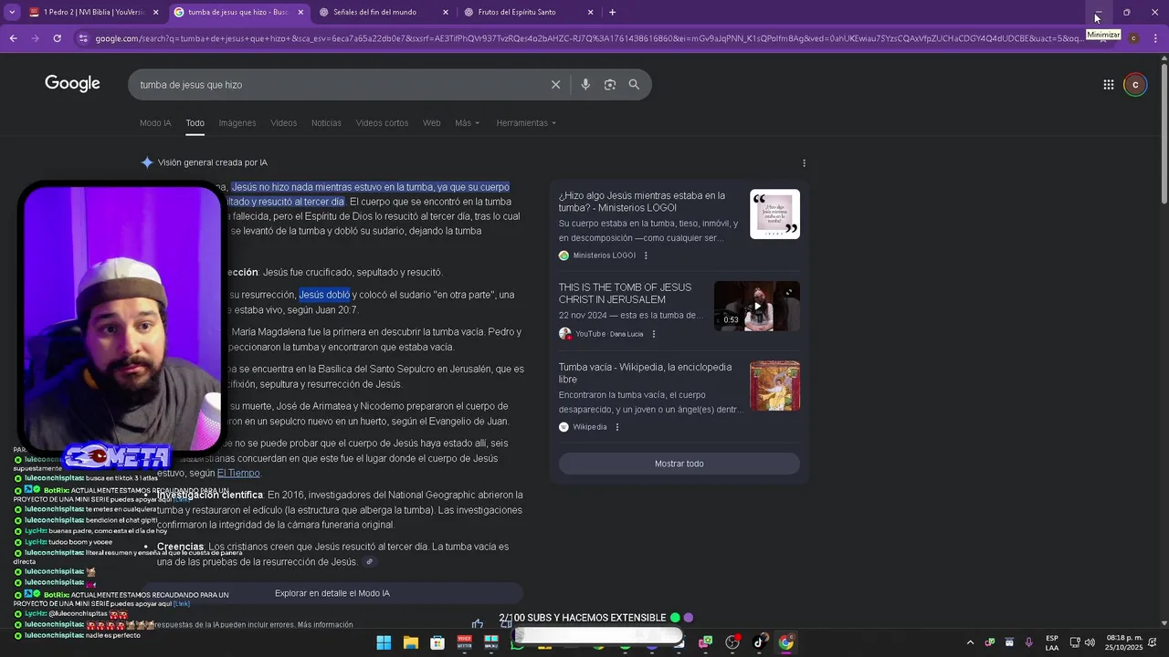This screenshot has width=1169, height=657.
Task: Open the new tab button
Action: (x=612, y=12)
